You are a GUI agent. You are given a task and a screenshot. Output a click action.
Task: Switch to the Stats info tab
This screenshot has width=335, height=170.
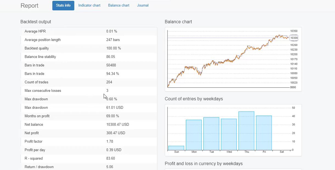pos(63,5)
